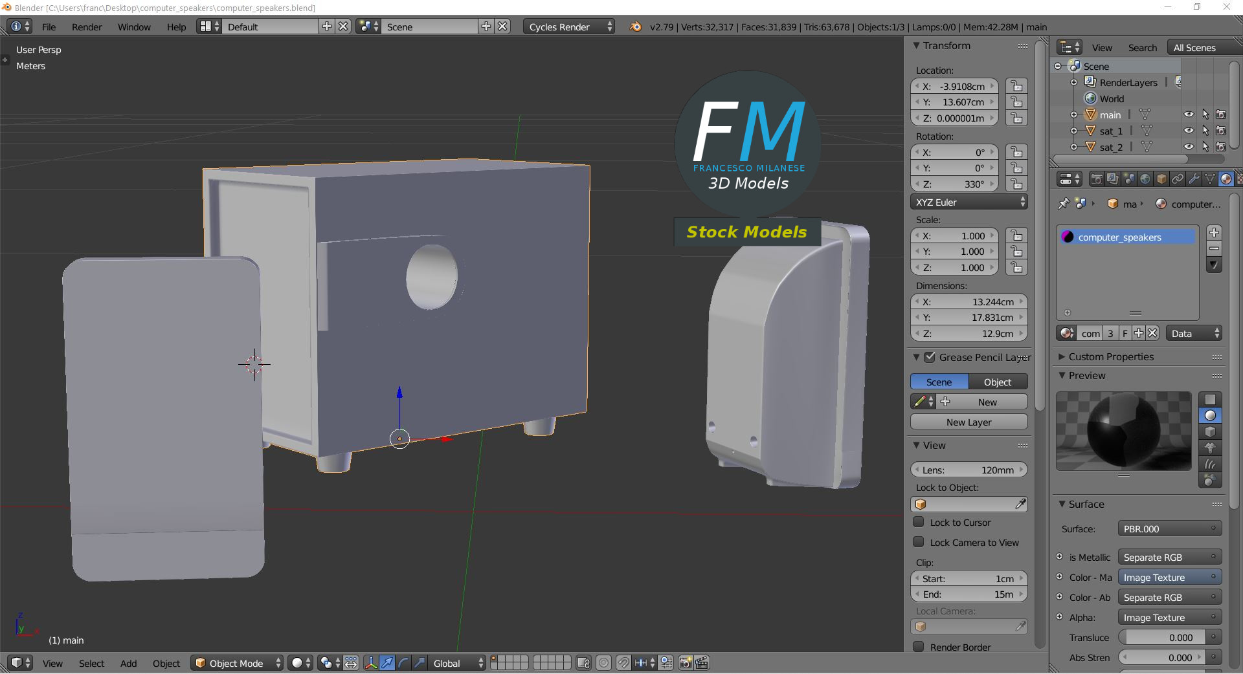This screenshot has width=1243, height=674.
Task: Click the New Layer button
Action: tap(969, 422)
